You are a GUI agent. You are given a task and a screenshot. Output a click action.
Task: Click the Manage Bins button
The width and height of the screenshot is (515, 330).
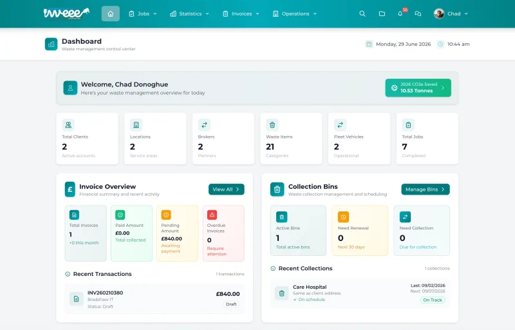pyautogui.click(x=426, y=189)
